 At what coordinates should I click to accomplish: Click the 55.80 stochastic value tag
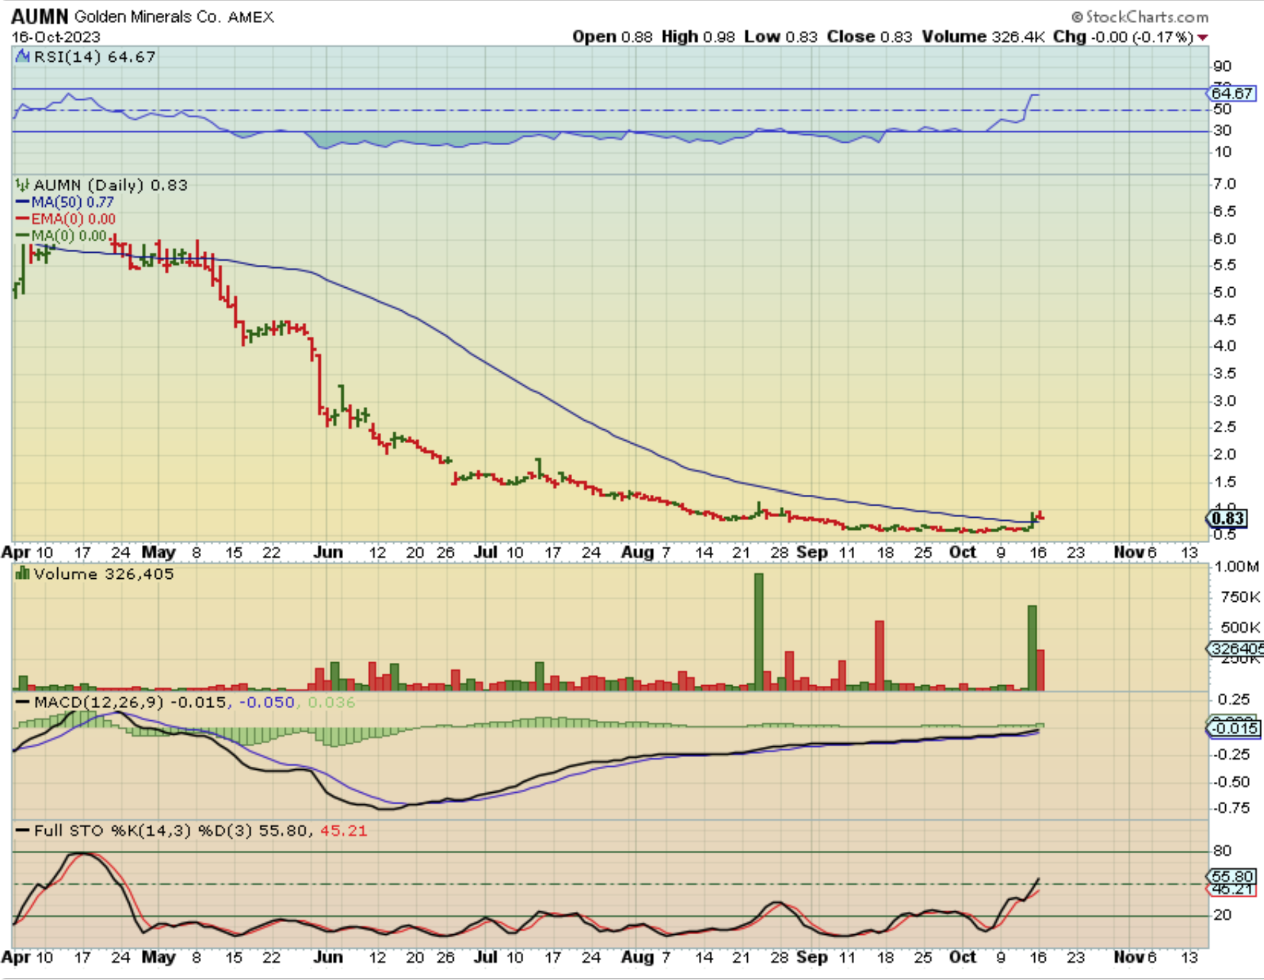[1232, 876]
